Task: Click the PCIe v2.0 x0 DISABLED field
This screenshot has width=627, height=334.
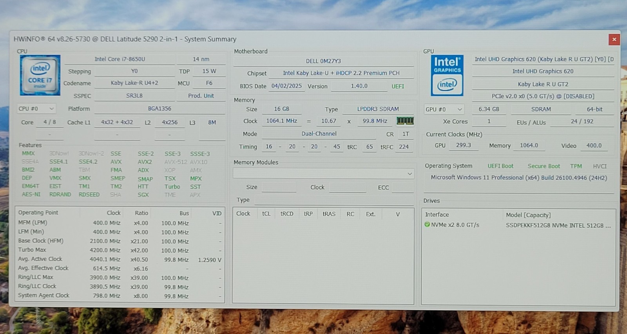Action: click(x=543, y=96)
